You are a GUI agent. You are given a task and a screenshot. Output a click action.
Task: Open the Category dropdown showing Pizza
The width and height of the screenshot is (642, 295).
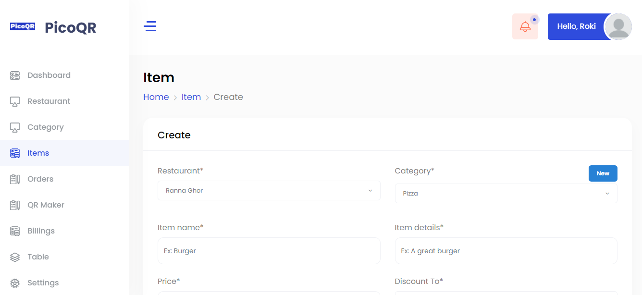(506, 194)
